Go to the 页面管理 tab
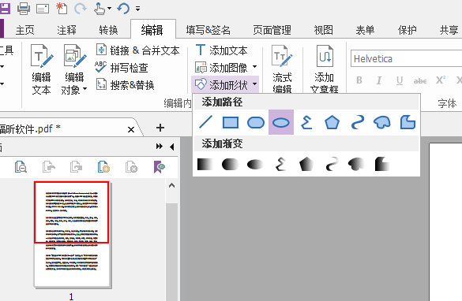Image resolution: width=462 pixels, height=301 pixels. 272,30
